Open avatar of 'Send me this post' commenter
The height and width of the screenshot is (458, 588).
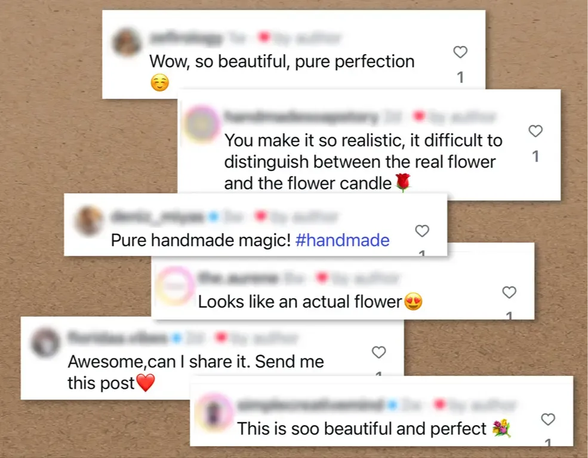(45, 342)
